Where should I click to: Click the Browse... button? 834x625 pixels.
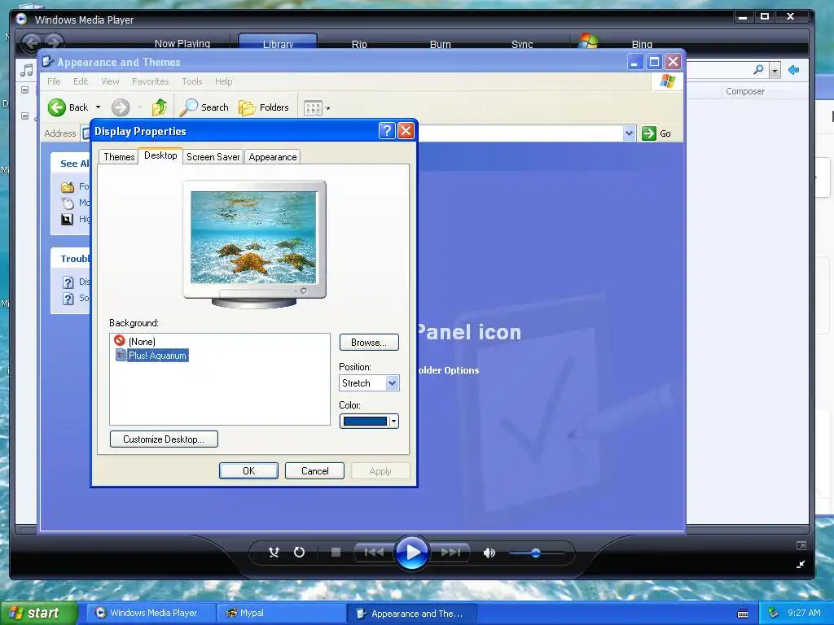[369, 343]
